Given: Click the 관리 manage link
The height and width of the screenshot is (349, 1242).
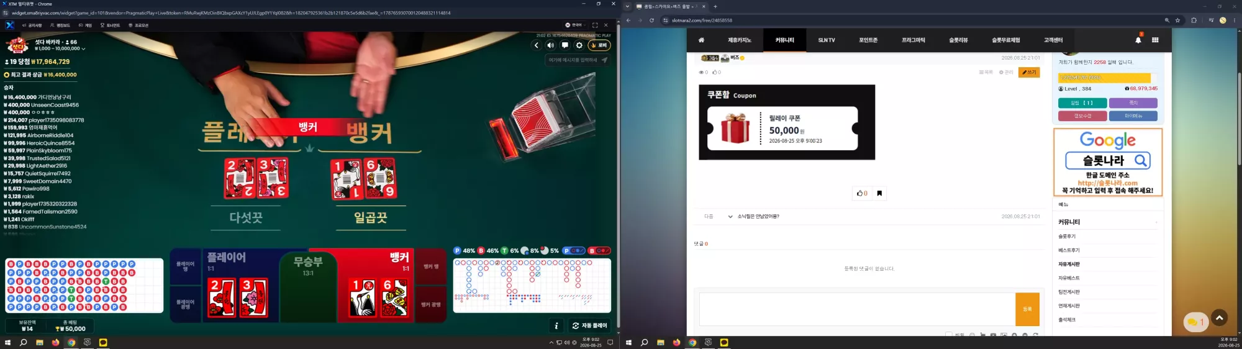Looking at the screenshot, I should coord(1006,72).
